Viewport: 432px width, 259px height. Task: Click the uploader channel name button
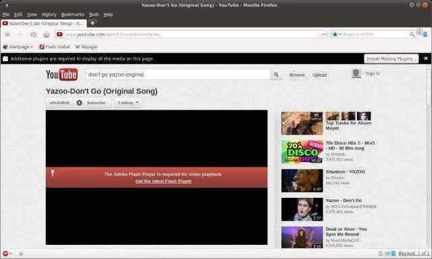pos(59,103)
